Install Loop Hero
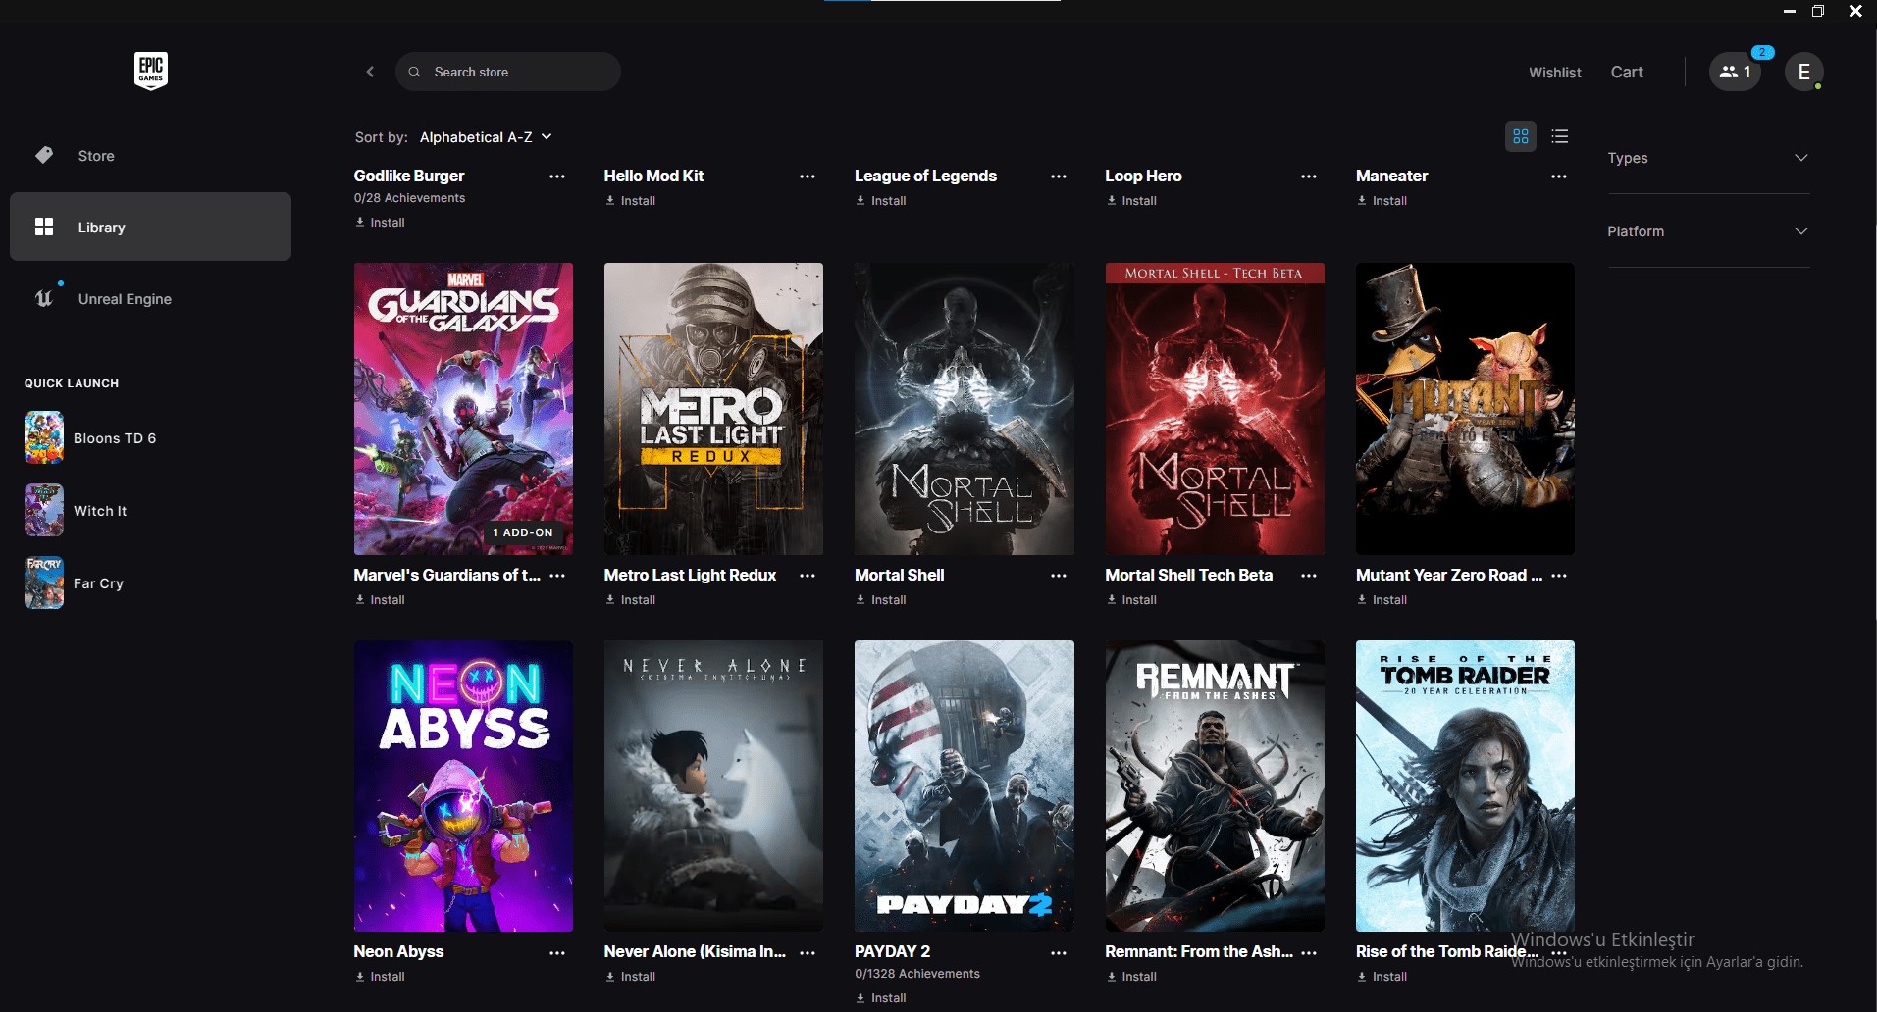Image resolution: width=1877 pixels, height=1012 pixels. pos(1131,201)
